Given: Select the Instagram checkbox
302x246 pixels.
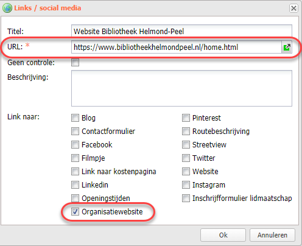Looking at the screenshot, I should [x=186, y=185].
